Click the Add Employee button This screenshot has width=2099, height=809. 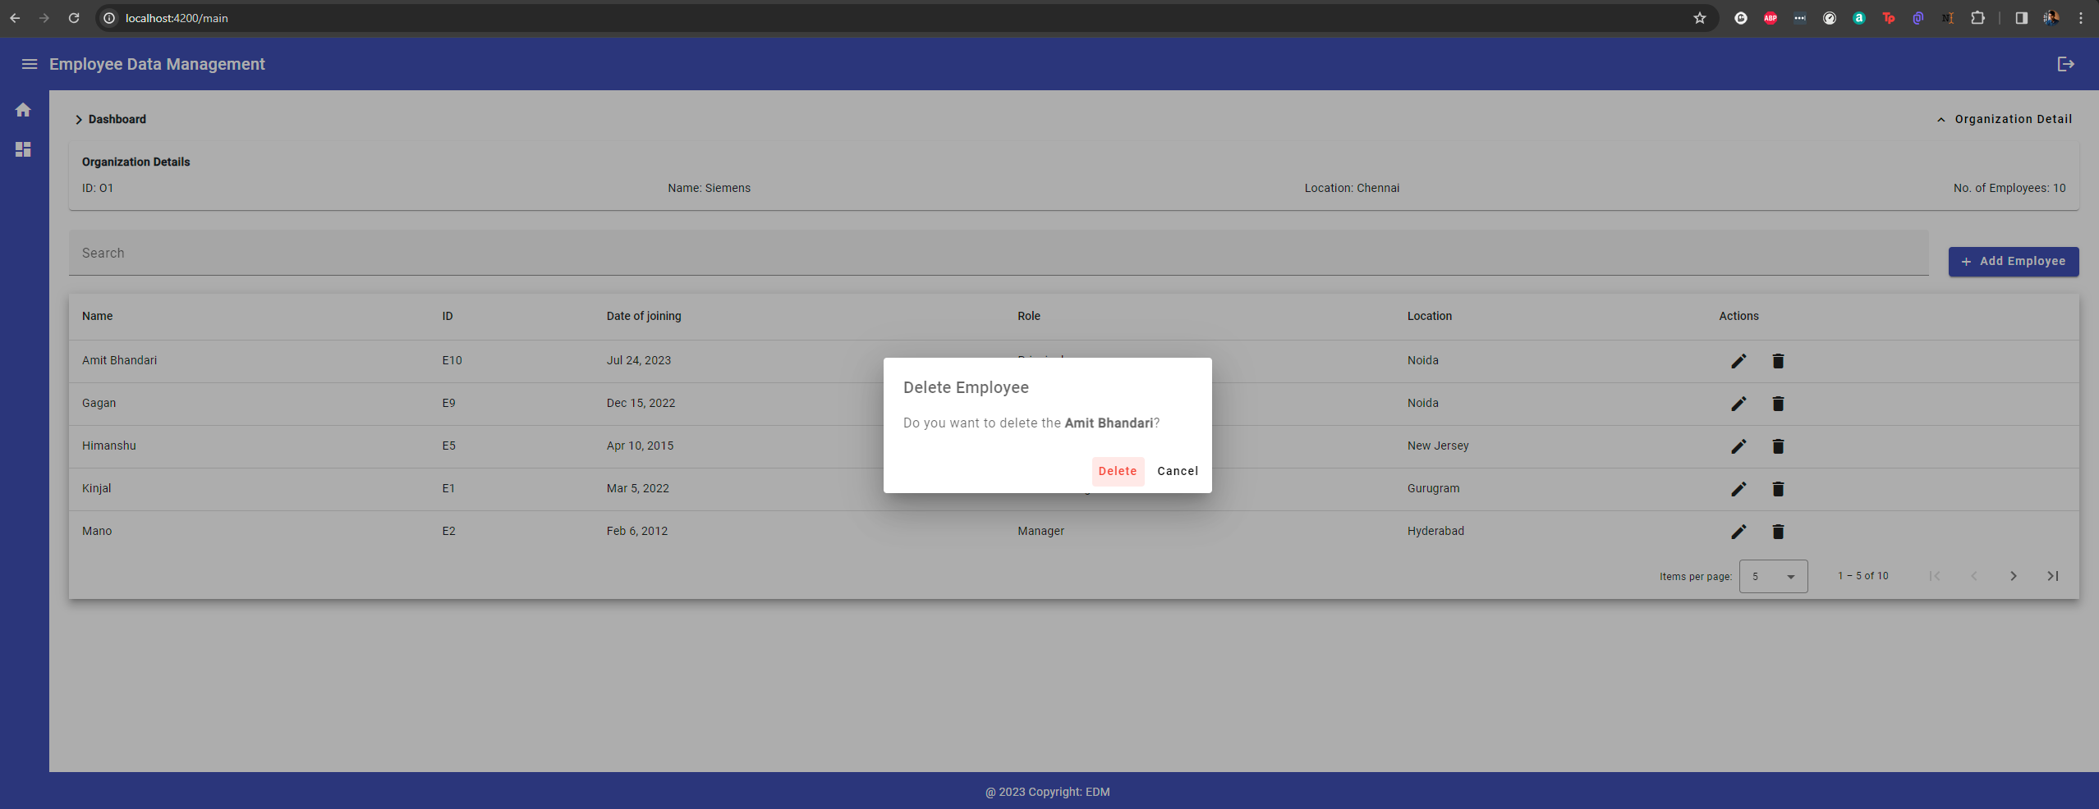coord(2013,261)
